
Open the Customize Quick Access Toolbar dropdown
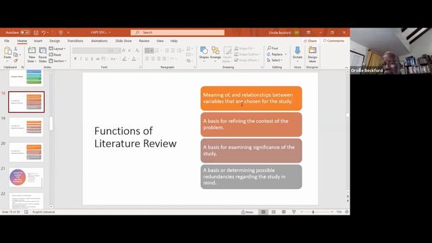(68, 32)
